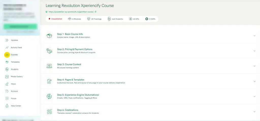260x121 pixels.
Task: Open Students in the sidebar
Action: pos(14,69)
